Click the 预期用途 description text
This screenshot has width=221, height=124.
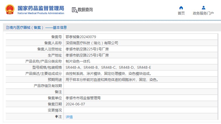pyautogui.click(x=112, y=80)
